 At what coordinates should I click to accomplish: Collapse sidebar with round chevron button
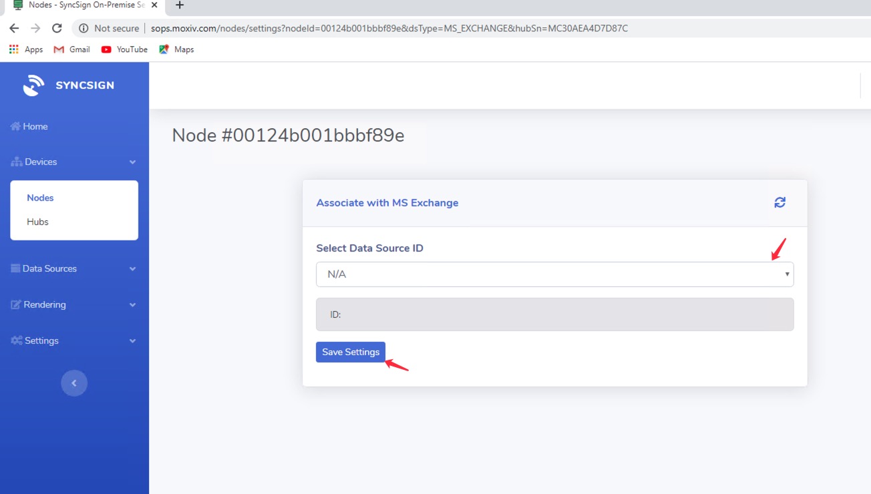(74, 383)
